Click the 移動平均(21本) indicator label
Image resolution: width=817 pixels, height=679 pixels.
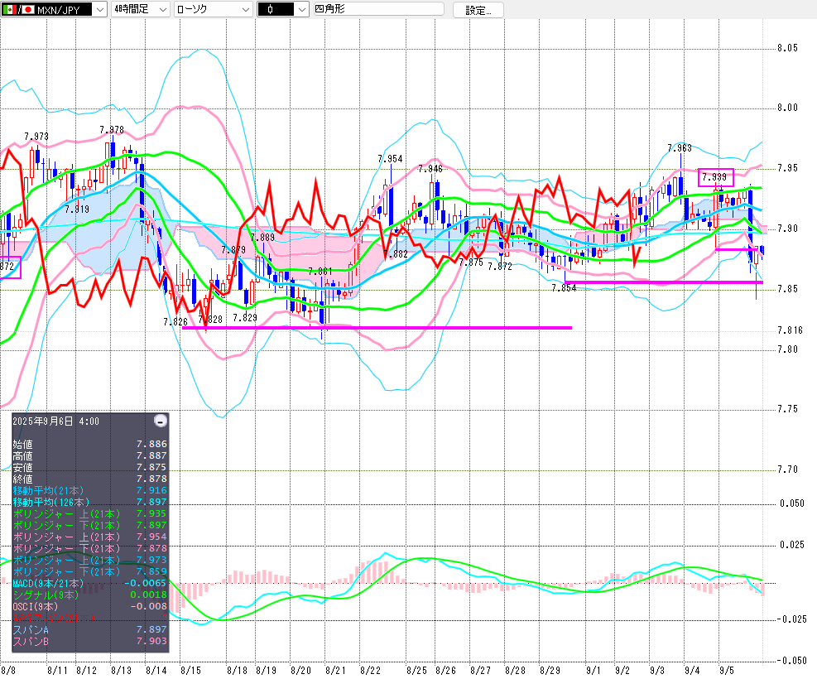[x=48, y=490]
